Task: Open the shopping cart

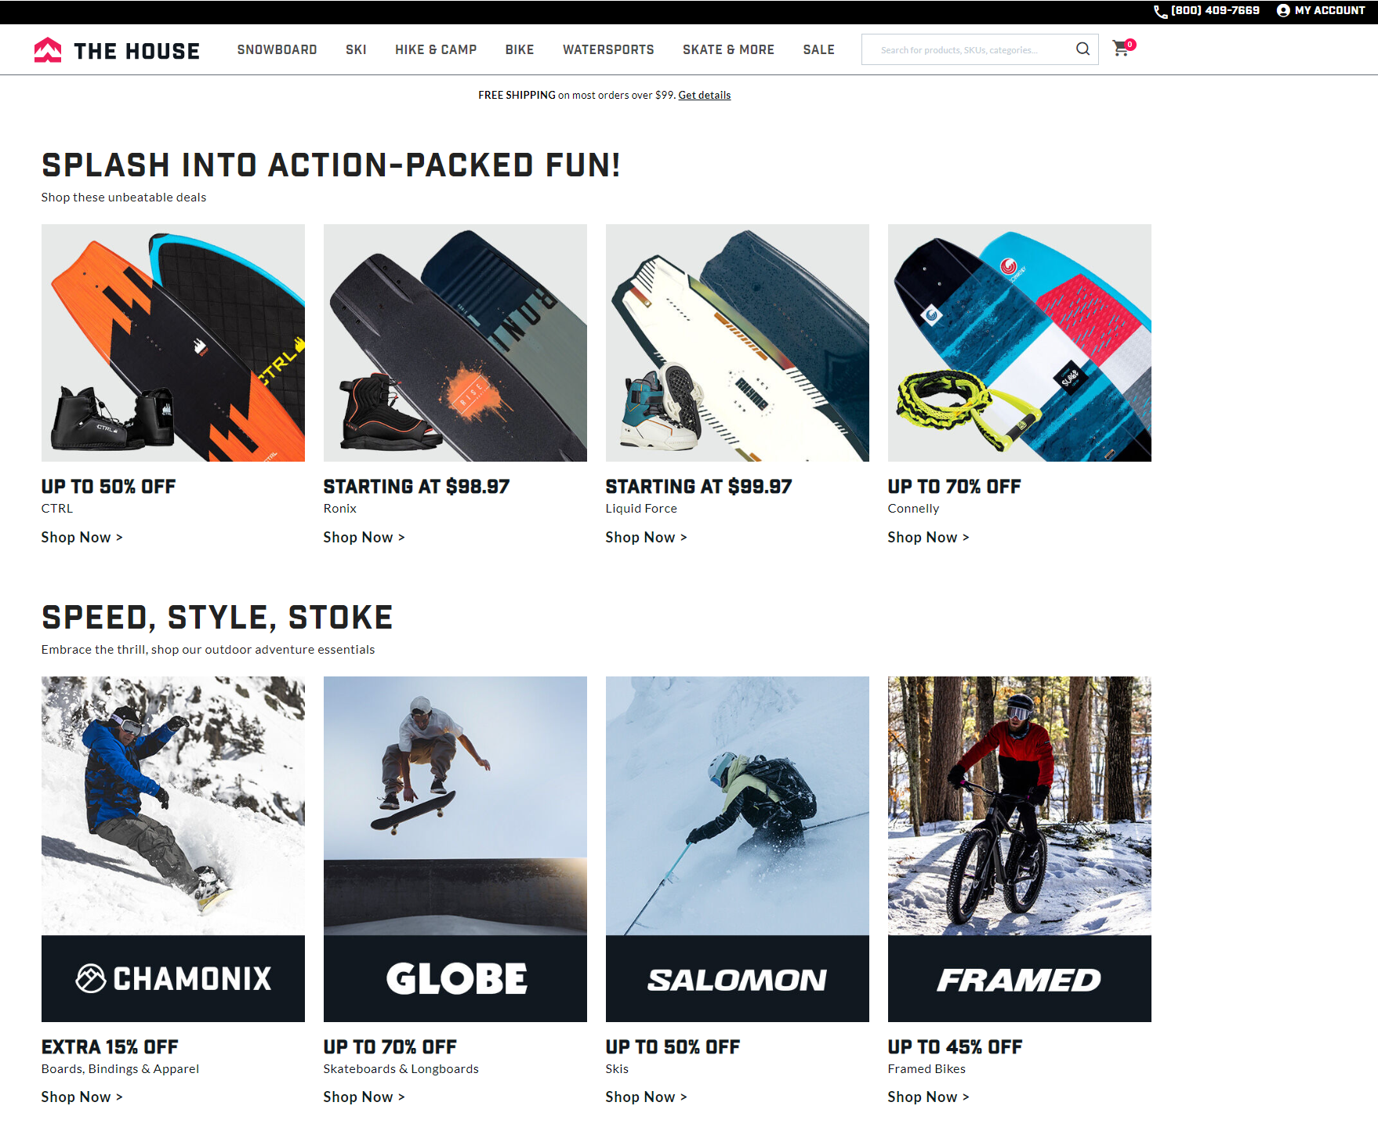Action: 1122,49
